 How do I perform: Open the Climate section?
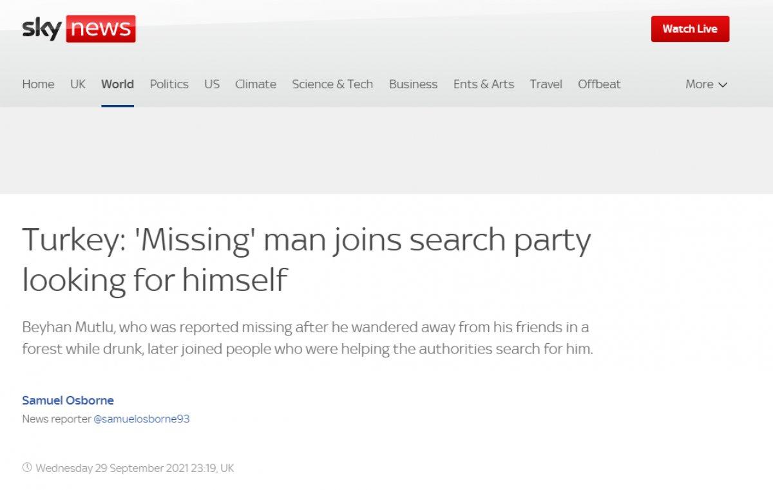pyautogui.click(x=256, y=84)
